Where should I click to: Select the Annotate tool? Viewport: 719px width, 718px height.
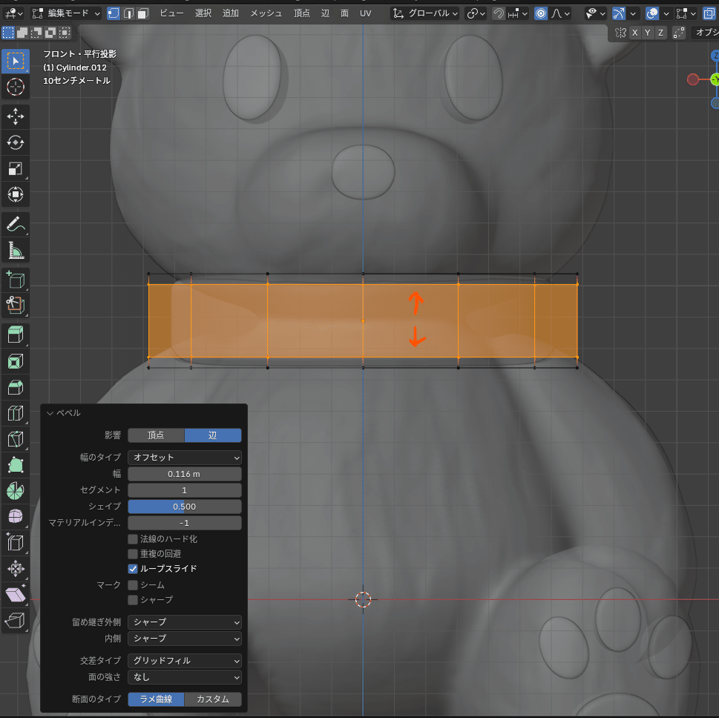pos(16,224)
